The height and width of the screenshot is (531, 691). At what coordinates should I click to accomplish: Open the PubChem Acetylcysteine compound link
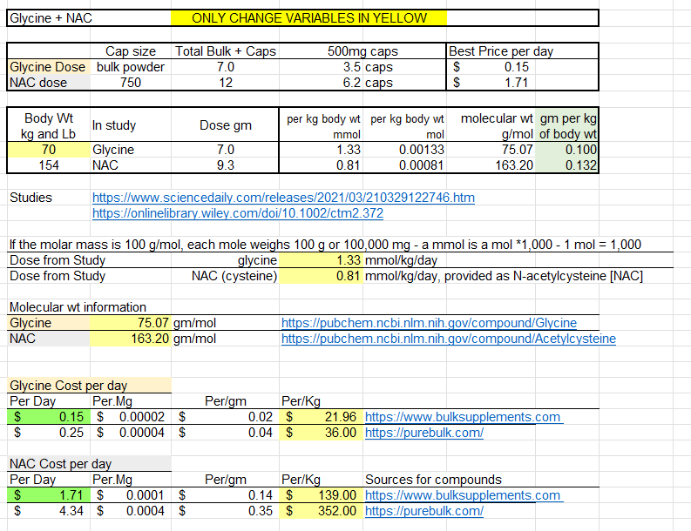click(x=448, y=339)
